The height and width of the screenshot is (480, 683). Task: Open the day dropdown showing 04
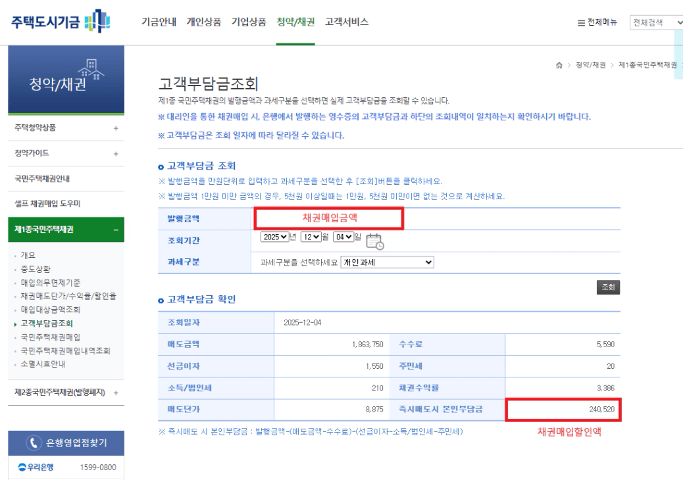[x=343, y=237]
